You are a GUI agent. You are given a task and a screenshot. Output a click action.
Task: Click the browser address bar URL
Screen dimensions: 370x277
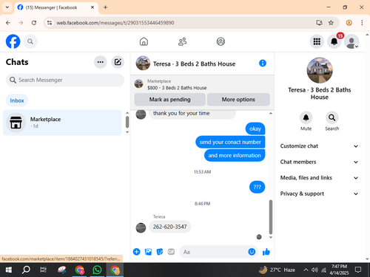[115, 23]
